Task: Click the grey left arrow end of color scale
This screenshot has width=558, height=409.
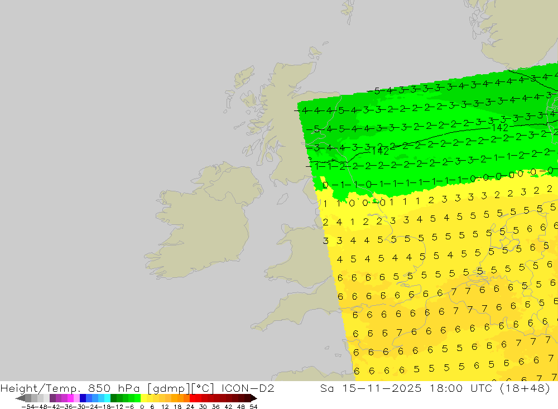Action: click(x=20, y=398)
